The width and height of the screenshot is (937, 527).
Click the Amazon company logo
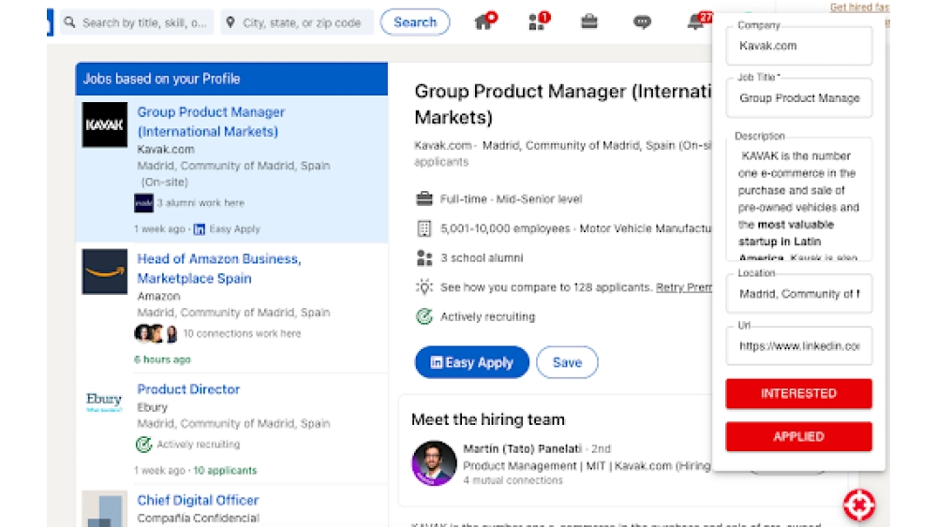105,271
